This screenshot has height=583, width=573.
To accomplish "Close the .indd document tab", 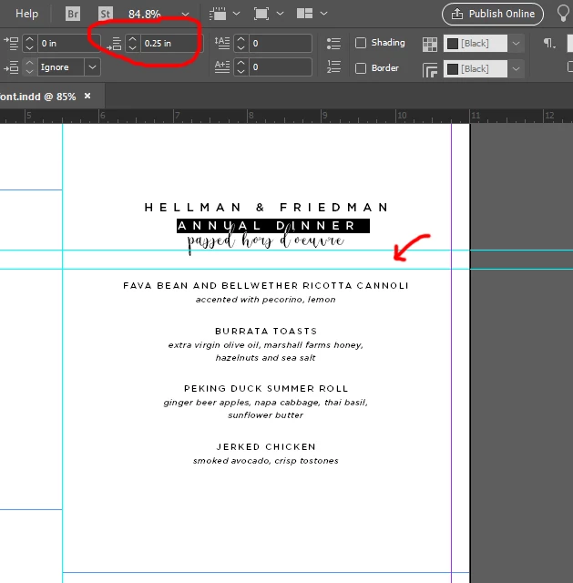I will click(x=87, y=96).
